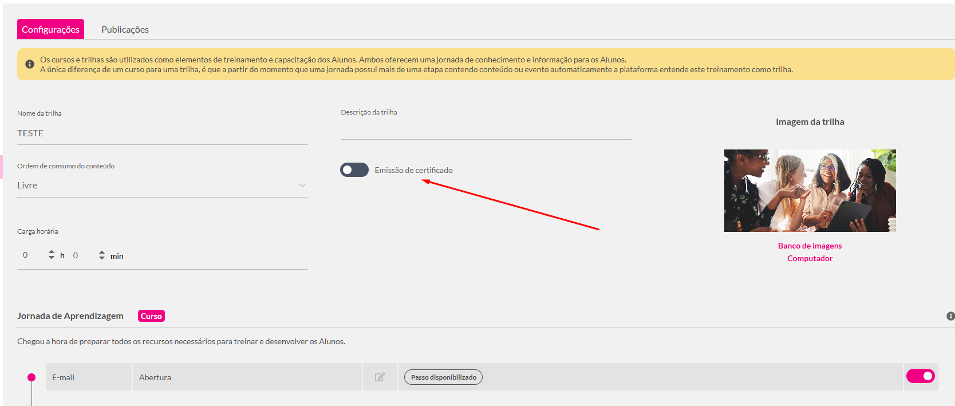Click the pink timeline dot for E-mail step
955x406 pixels.
click(x=31, y=377)
